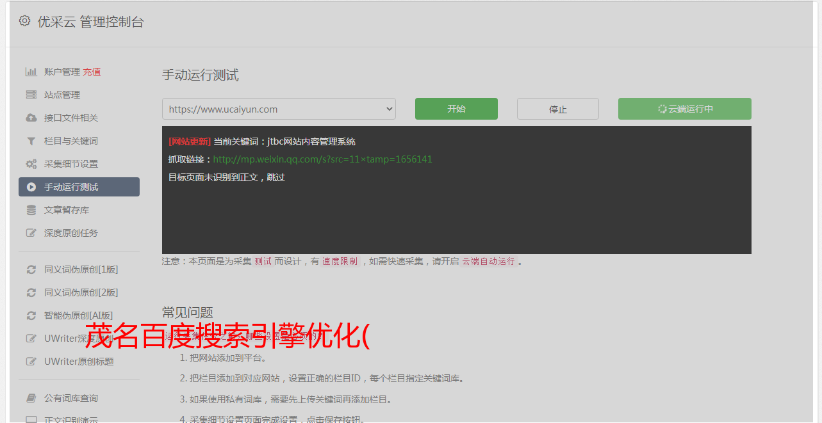Click the highlighted 速度限制 text

click(x=340, y=261)
